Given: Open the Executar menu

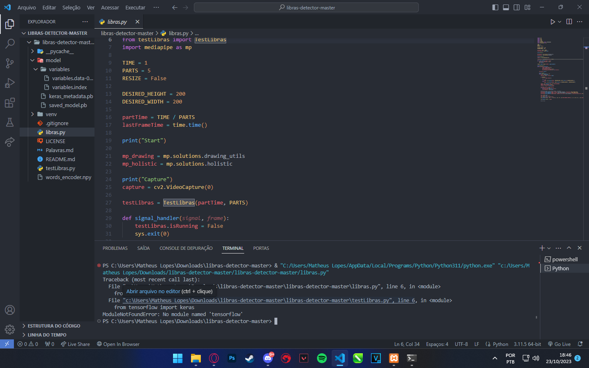Looking at the screenshot, I should (135, 7).
